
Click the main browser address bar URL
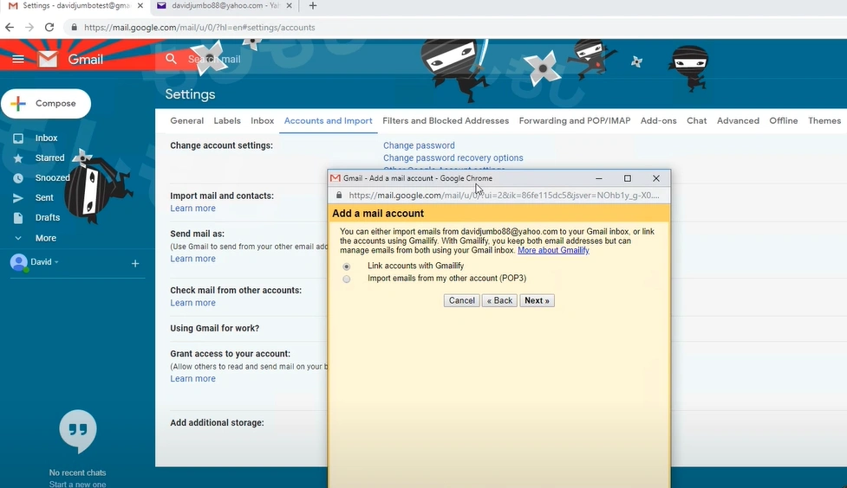[199, 28]
